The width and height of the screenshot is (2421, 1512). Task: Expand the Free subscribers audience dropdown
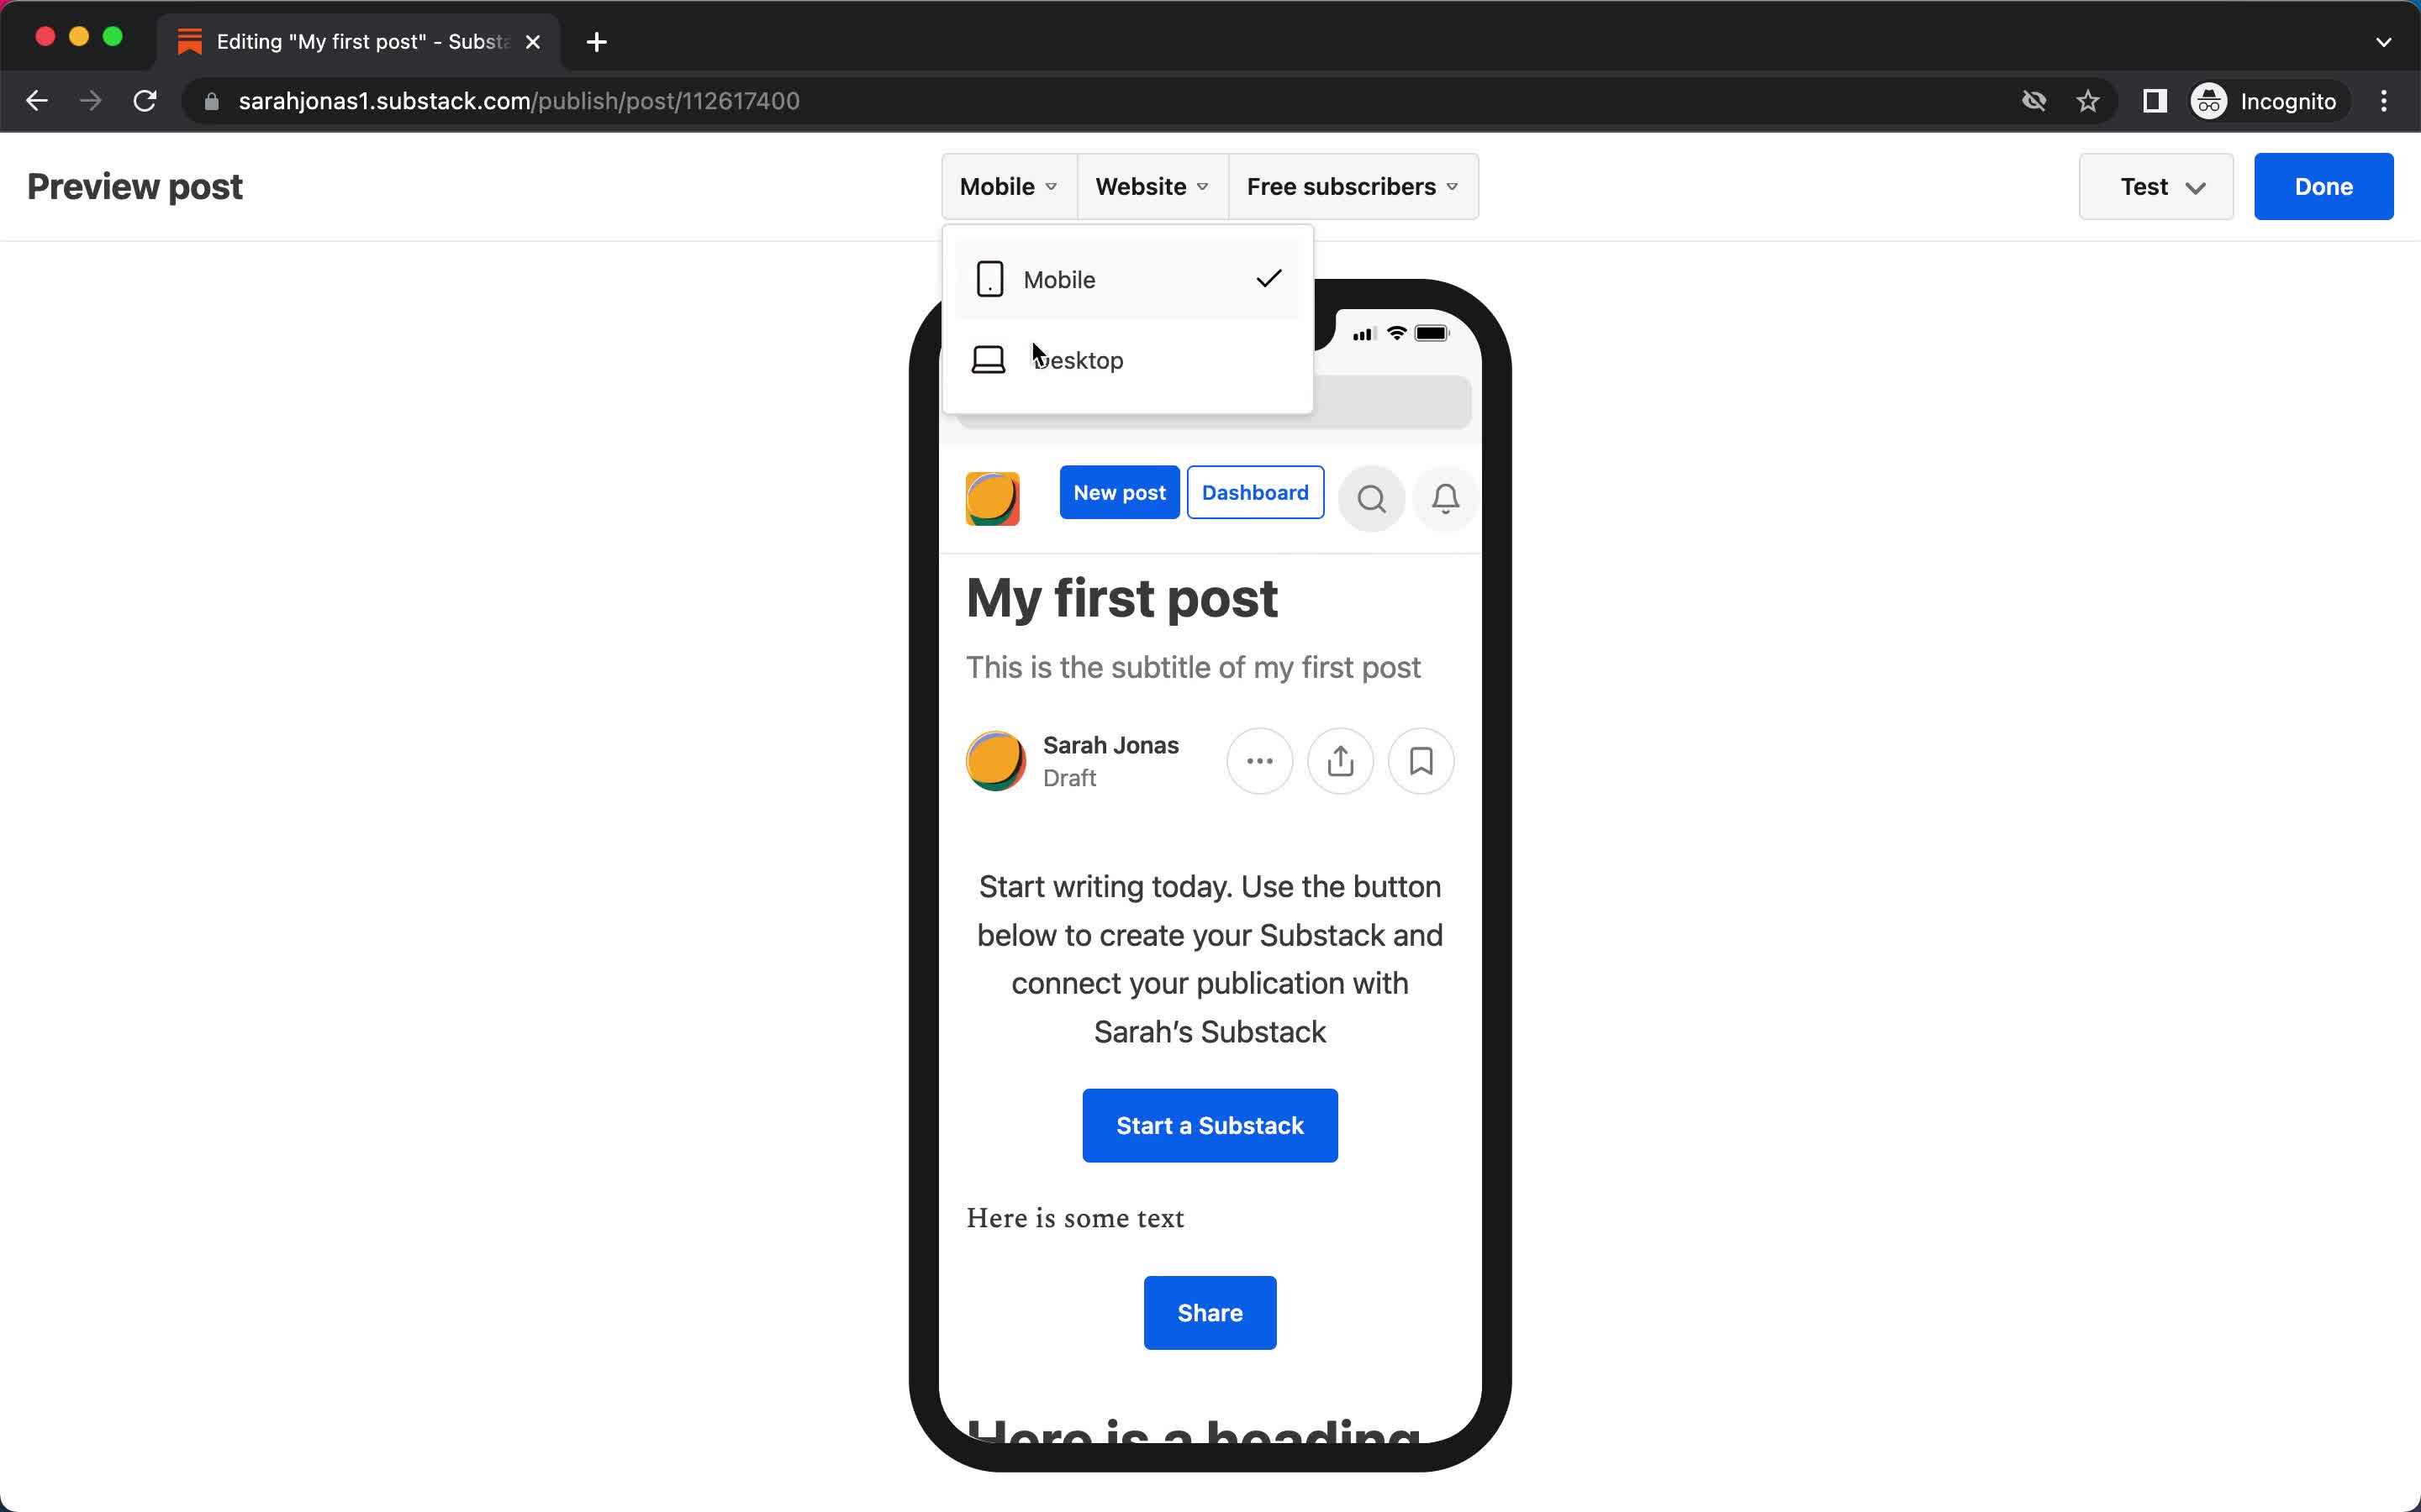point(1351,186)
